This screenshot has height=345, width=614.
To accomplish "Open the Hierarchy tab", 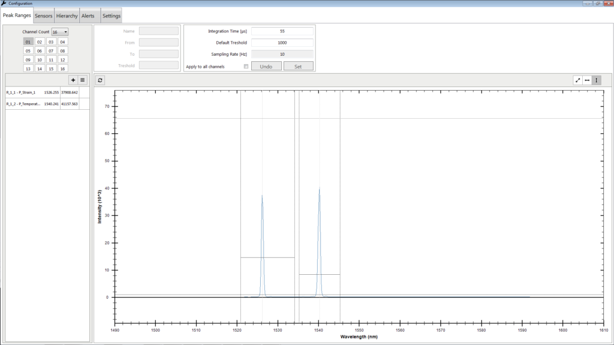I will tap(67, 16).
